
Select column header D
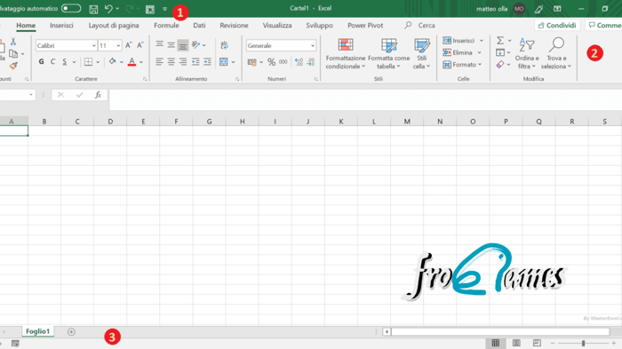[x=110, y=122]
